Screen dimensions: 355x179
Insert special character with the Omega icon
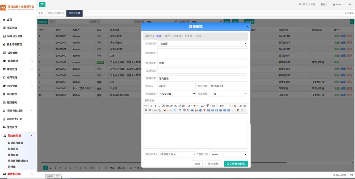(175, 110)
